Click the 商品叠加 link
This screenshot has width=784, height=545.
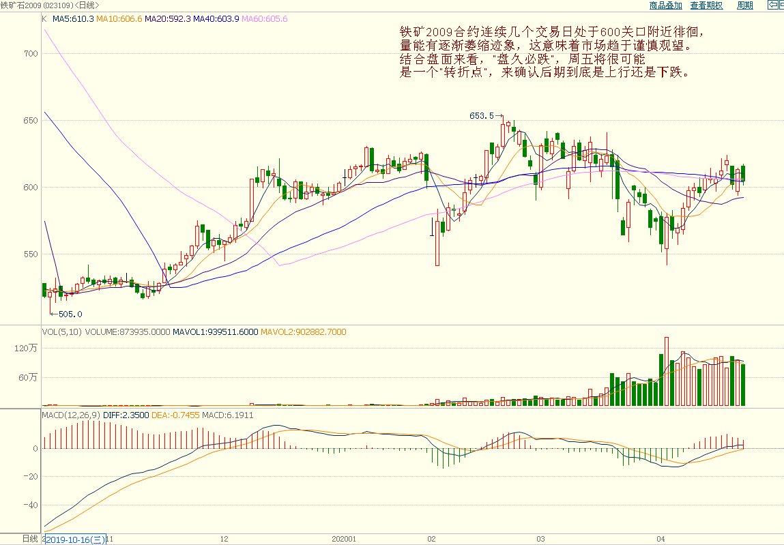point(665,5)
